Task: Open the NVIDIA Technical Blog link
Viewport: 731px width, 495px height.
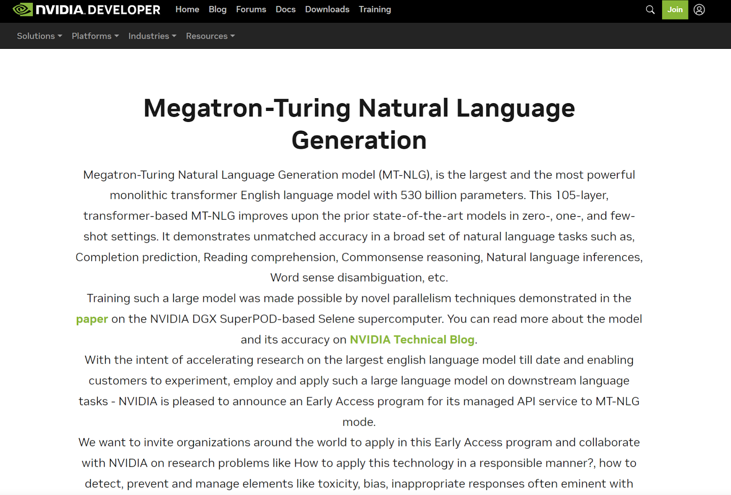Action: pyautogui.click(x=412, y=340)
